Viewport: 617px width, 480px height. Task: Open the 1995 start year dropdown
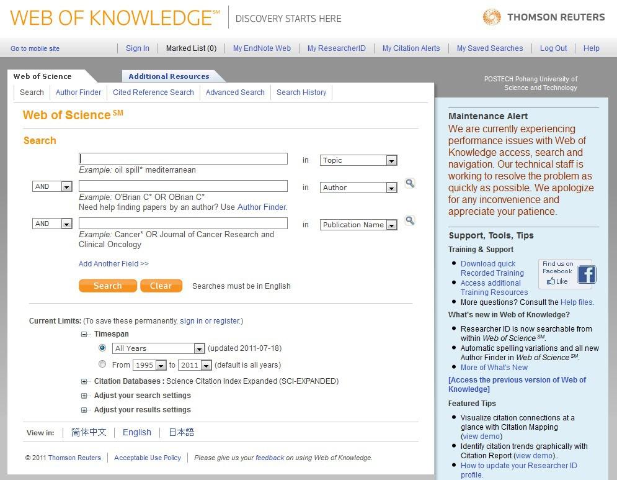pyautogui.click(x=149, y=365)
